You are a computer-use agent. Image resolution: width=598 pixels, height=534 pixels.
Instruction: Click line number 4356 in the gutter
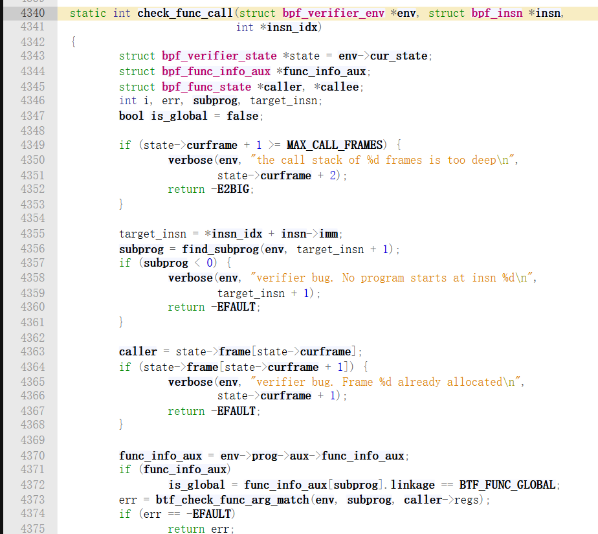pos(33,249)
